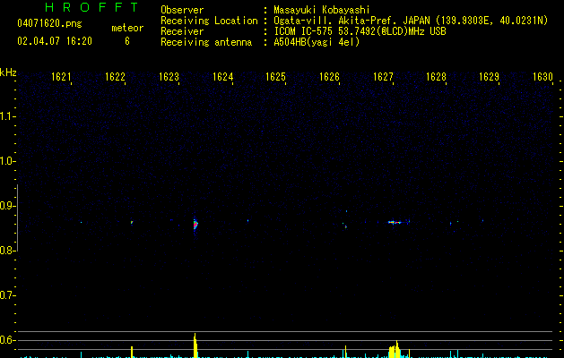Click the gray vertical range bar on left axis
564x358 pixels.
coord(17,217)
